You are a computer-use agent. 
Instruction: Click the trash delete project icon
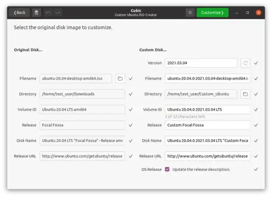[36, 13]
